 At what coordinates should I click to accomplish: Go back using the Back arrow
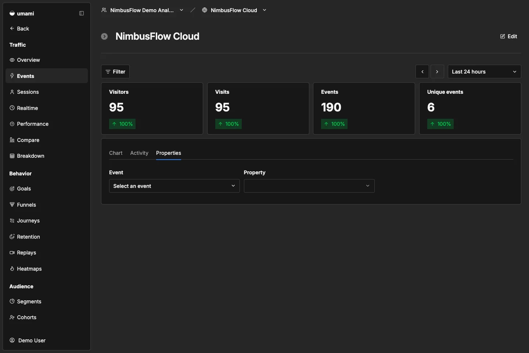click(12, 28)
